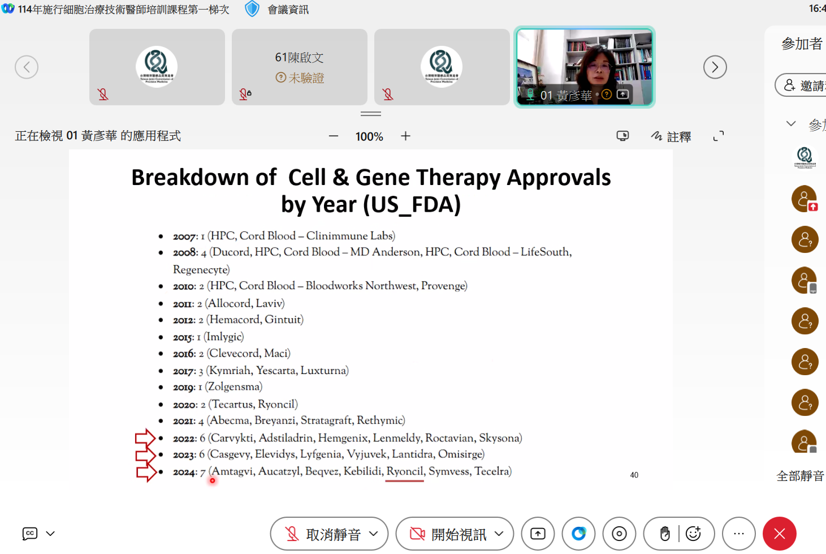Image resolution: width=826 pixels, height=554 pixels.
Task: Click the sharing indicator icon on 黃彥華's tile
Action: point(622,95)
